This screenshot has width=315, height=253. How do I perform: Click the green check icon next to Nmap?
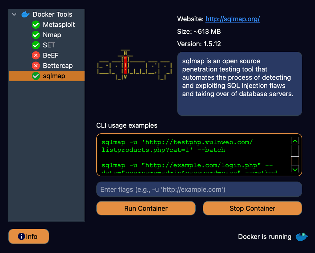point(36,35)
